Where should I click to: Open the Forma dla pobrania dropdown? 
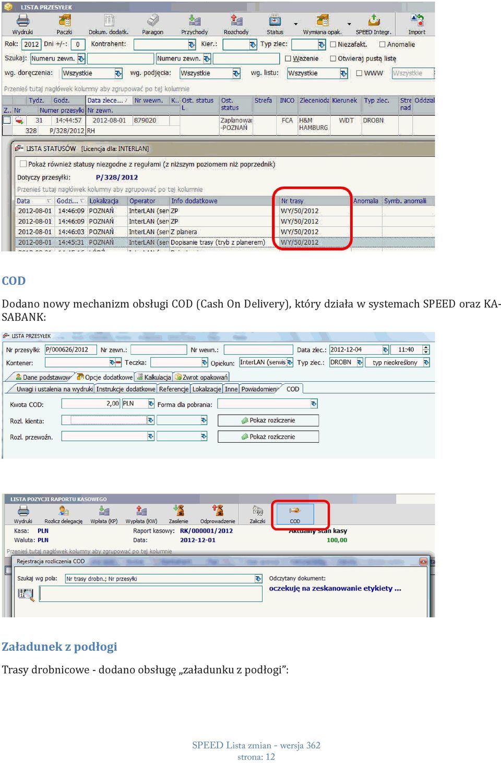click(x=314, y=404)
